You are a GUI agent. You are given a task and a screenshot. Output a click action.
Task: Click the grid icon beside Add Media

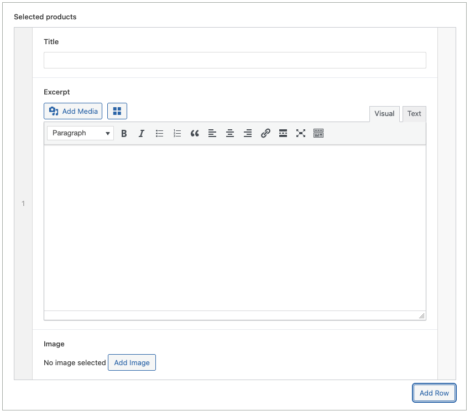pos(117,111)
